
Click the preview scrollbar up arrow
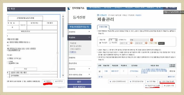pyautogui.click(x=63, y=16)
